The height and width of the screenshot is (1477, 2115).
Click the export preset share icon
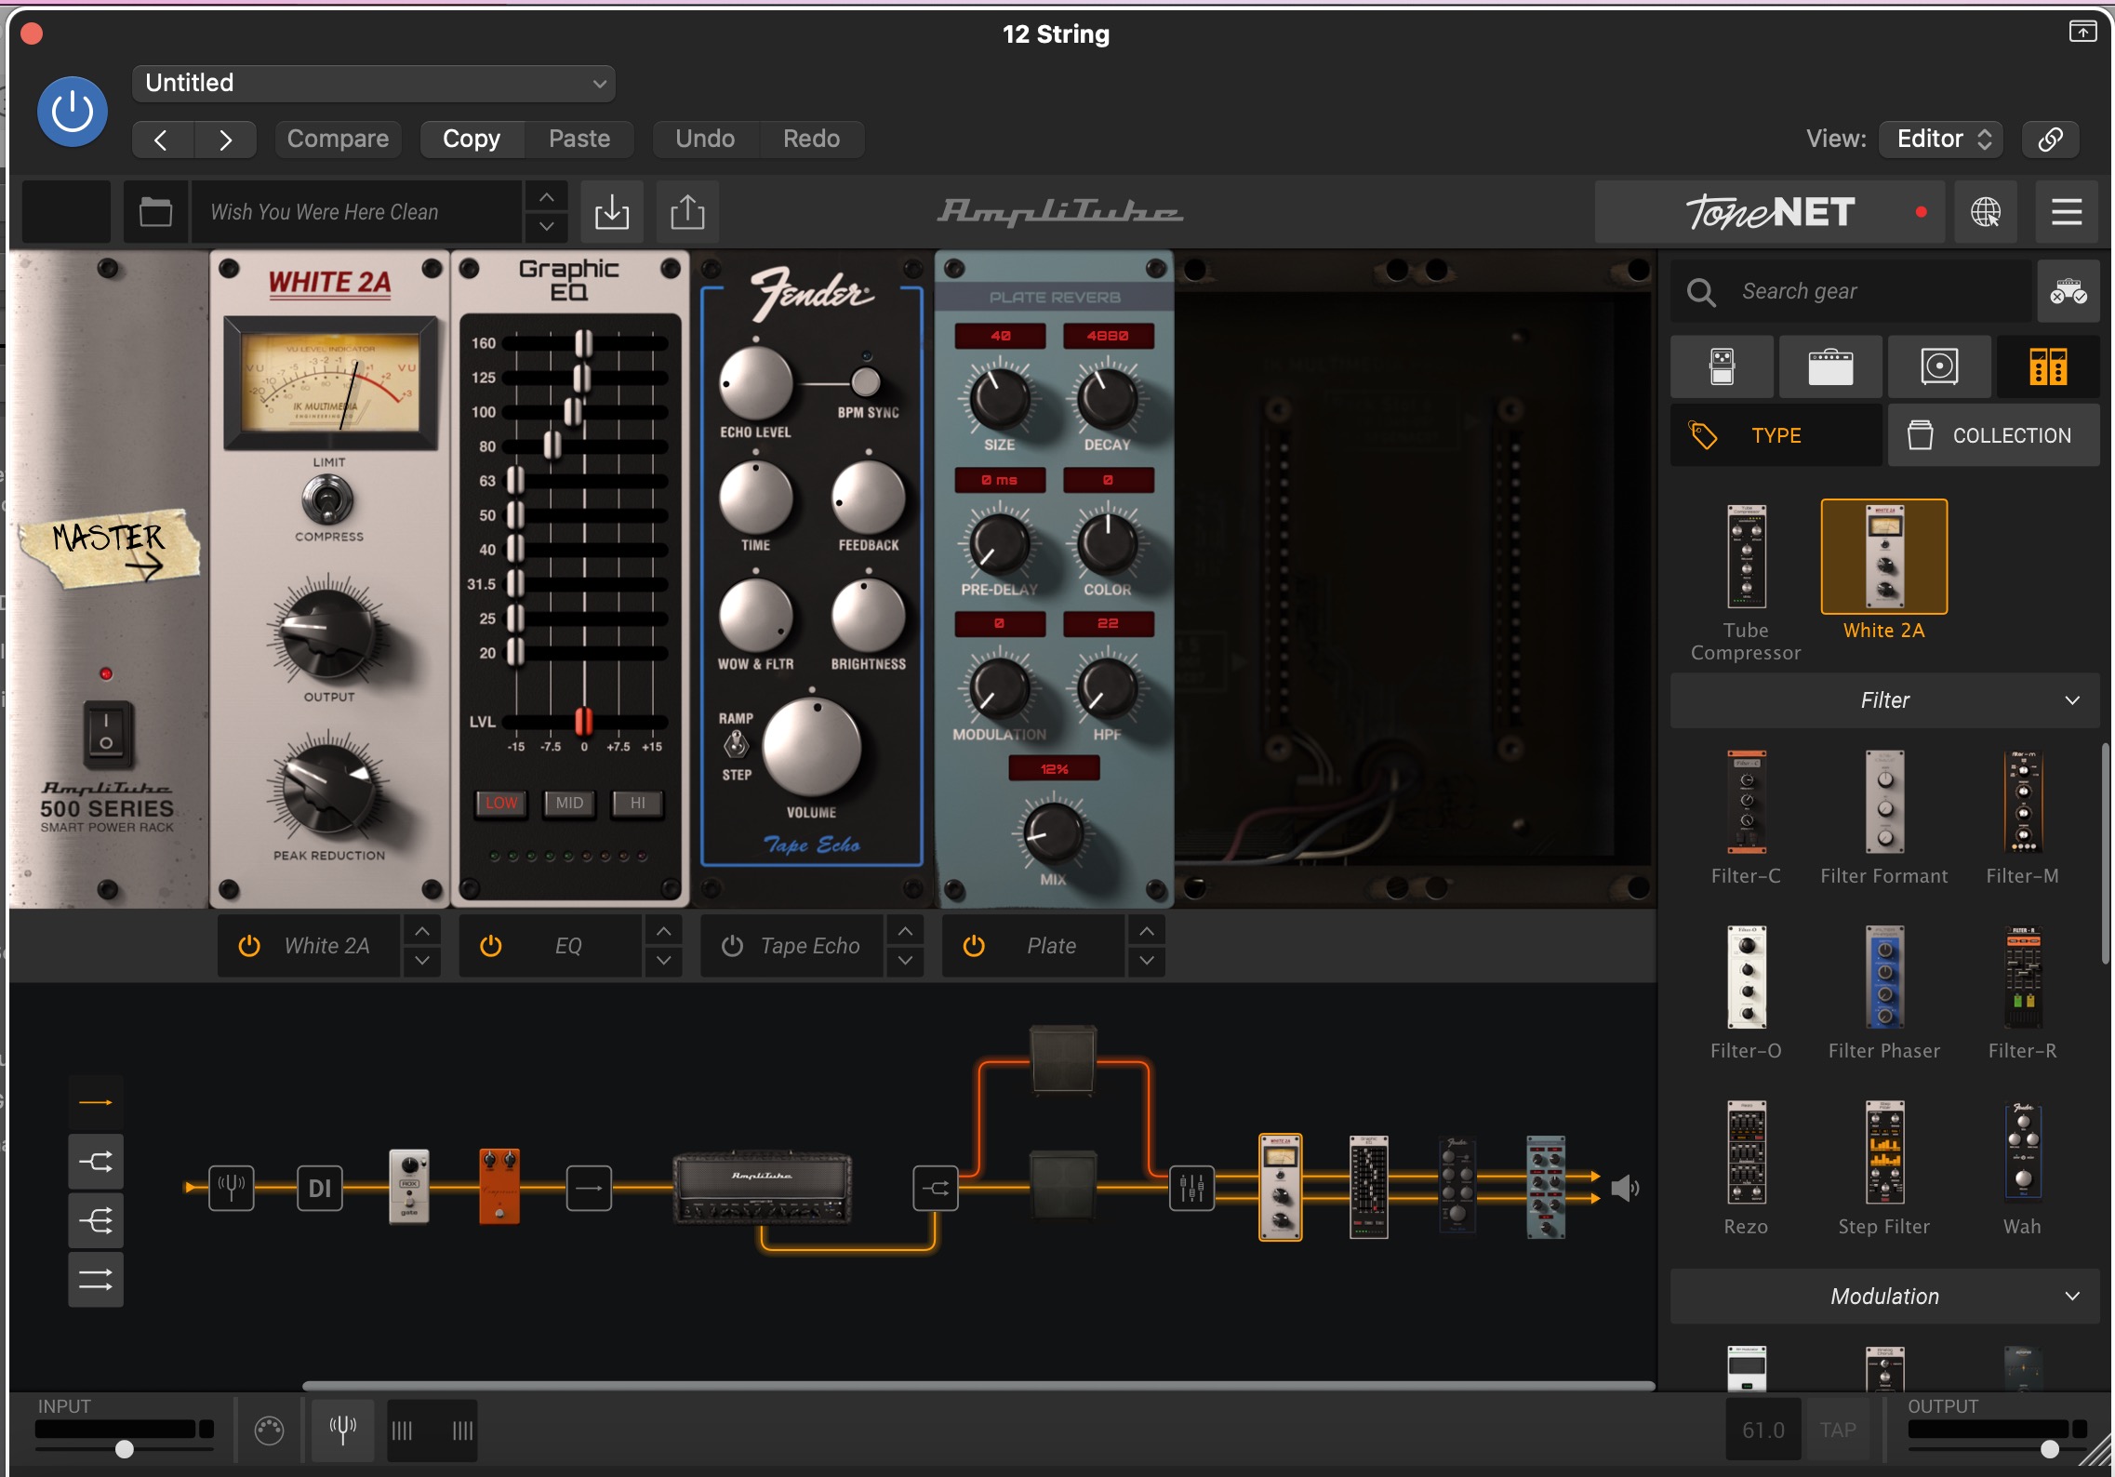(x=687, y=212)
